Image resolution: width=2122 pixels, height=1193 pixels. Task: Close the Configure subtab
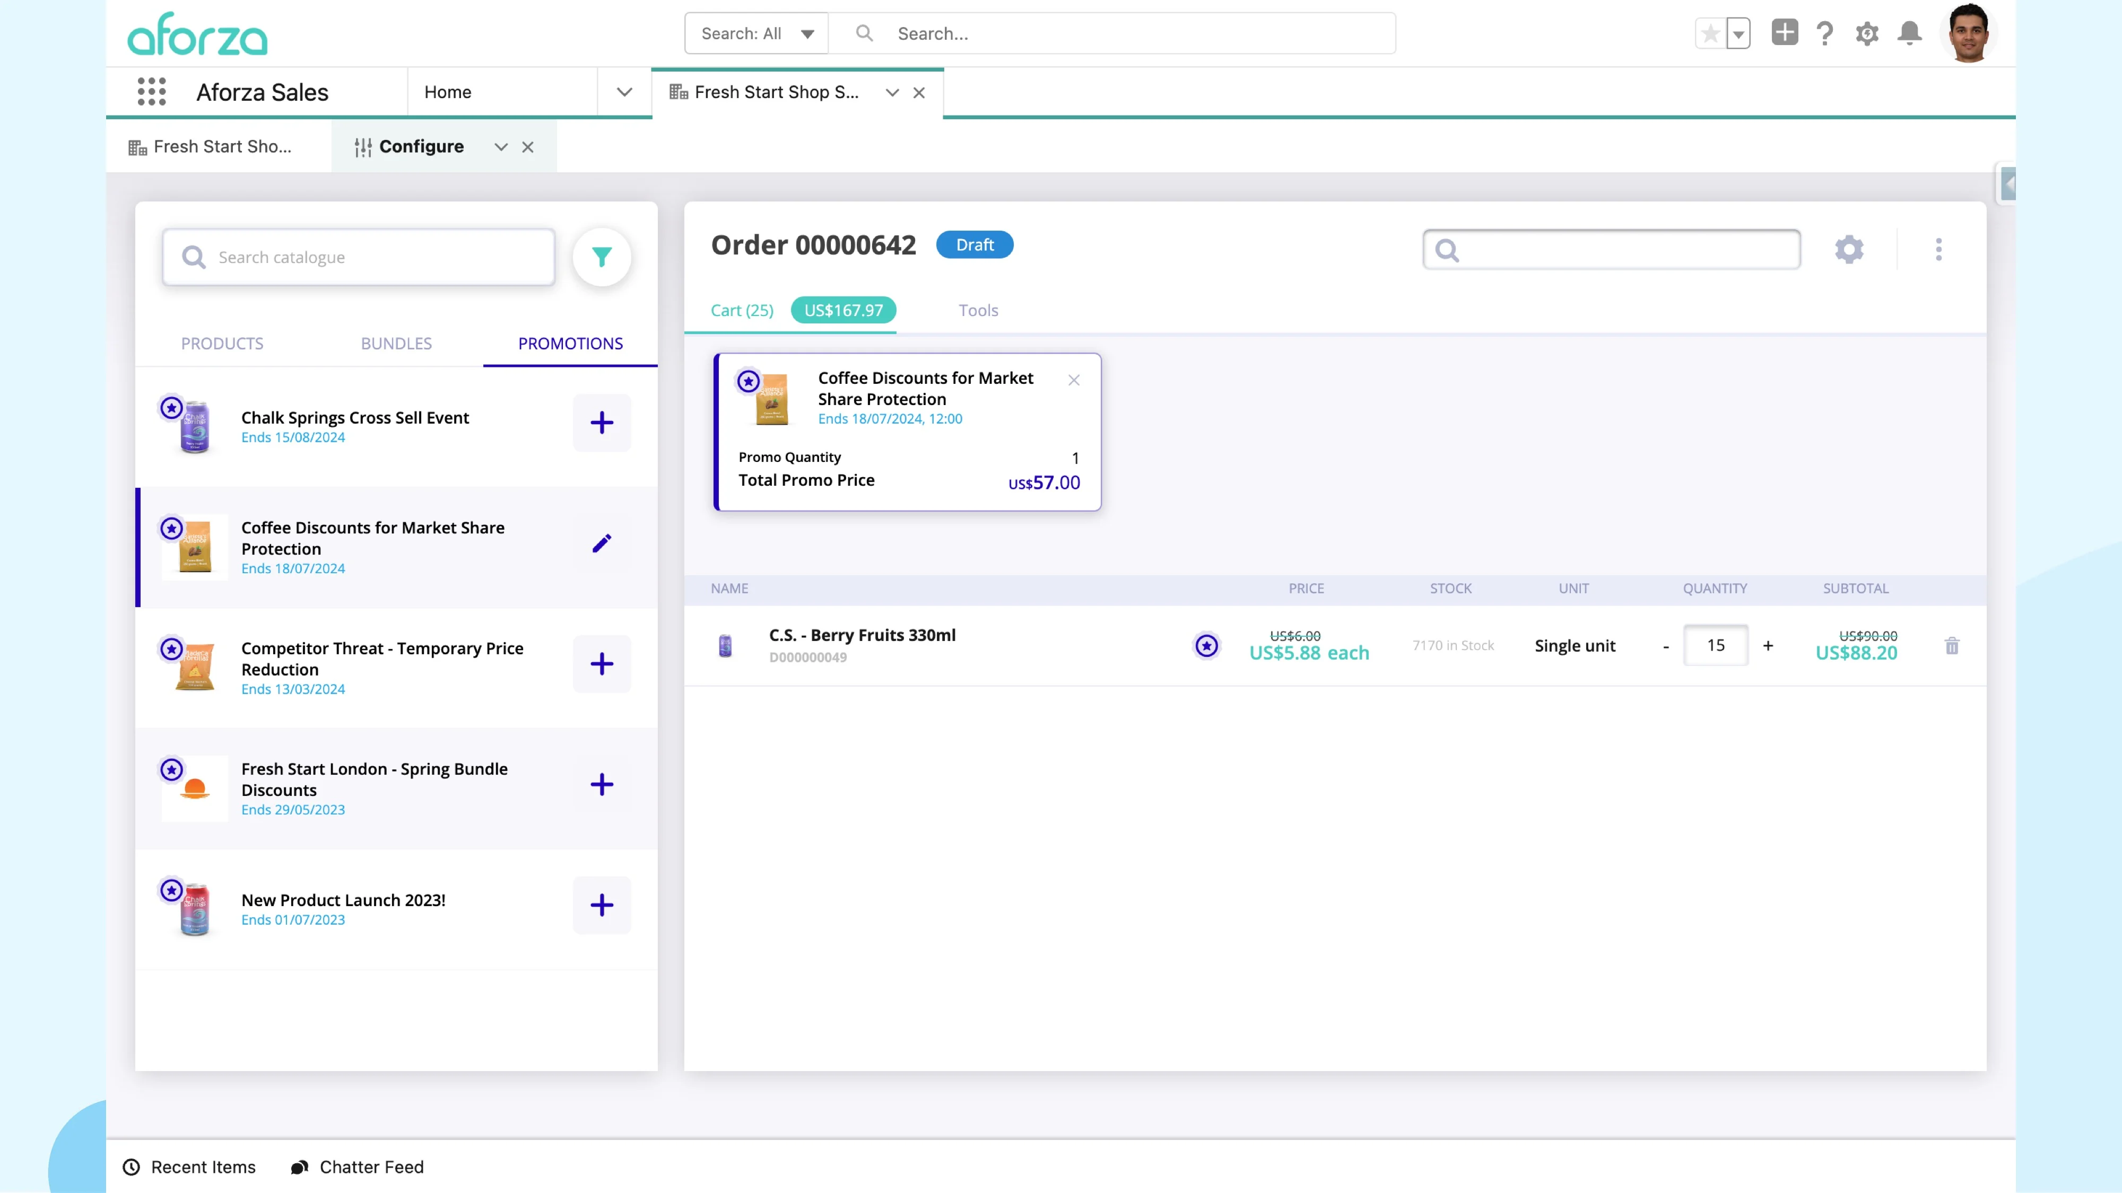(527, 147)
